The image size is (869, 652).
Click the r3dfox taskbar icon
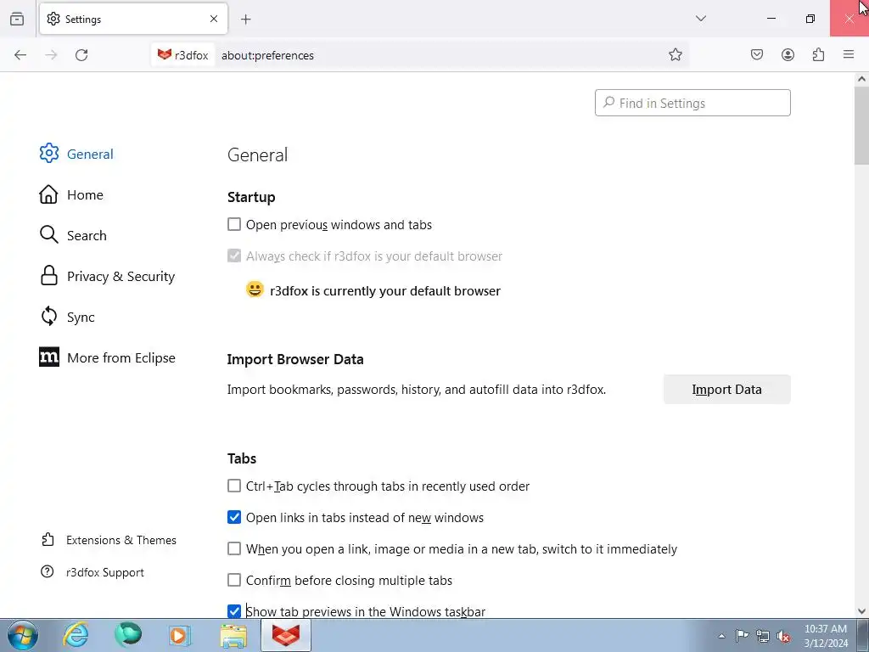pyautogui.click(x=285, y=635)
